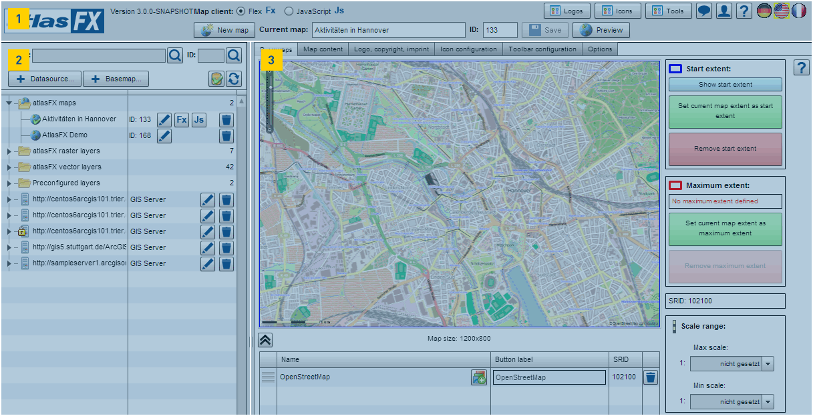Open Aktivitäten in Hannover in Fx client
813x416 pixels.
pos(182,120)
